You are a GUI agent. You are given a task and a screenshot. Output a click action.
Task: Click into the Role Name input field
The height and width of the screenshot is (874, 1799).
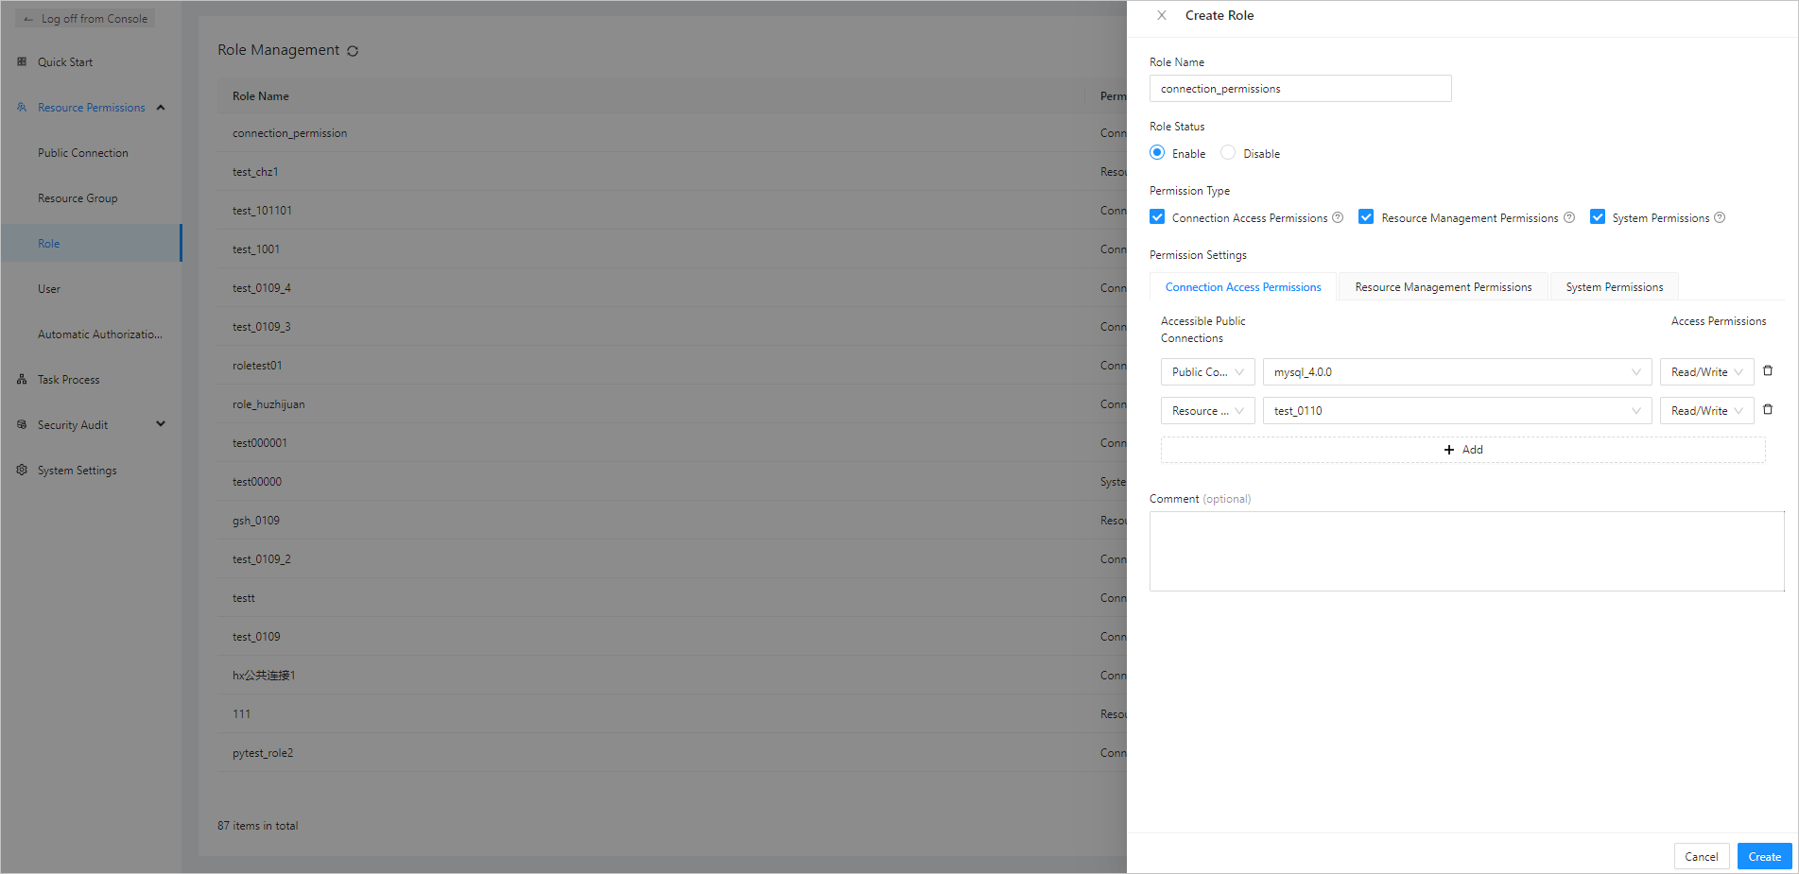point(1300,89)
